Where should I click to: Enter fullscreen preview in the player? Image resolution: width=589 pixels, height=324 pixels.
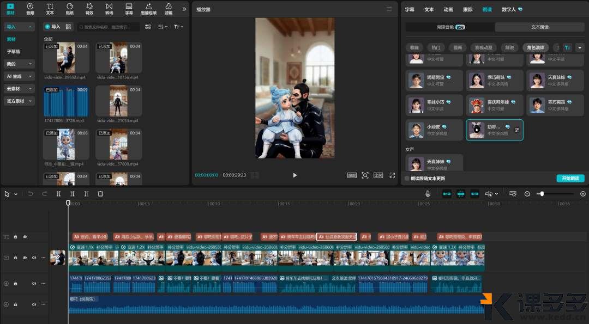pos(392,175)
